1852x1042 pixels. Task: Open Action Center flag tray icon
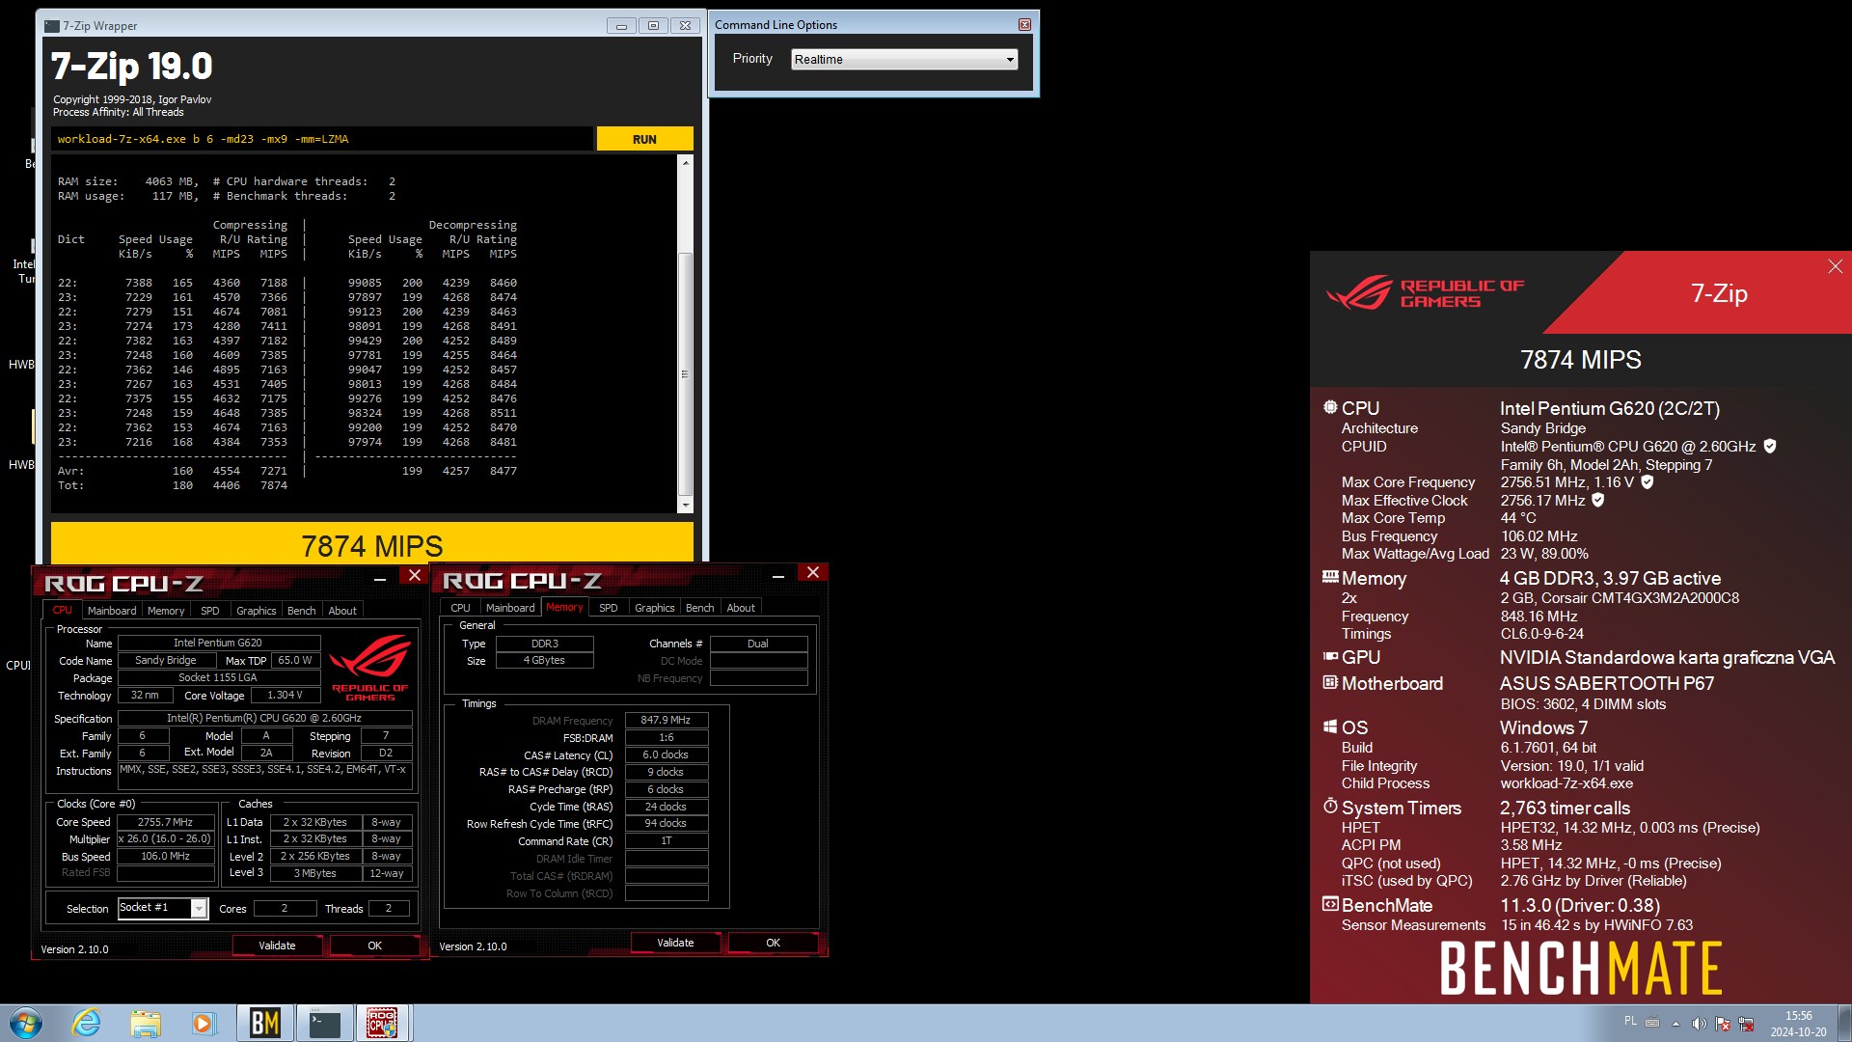coord(1722,1024)
